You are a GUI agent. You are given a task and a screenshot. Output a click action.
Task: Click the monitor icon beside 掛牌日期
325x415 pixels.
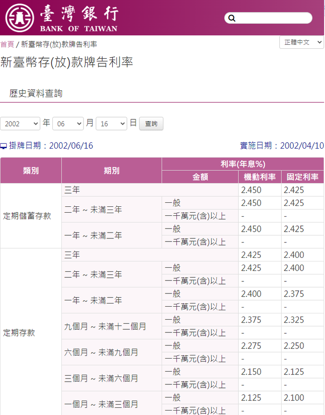point(4,146)
